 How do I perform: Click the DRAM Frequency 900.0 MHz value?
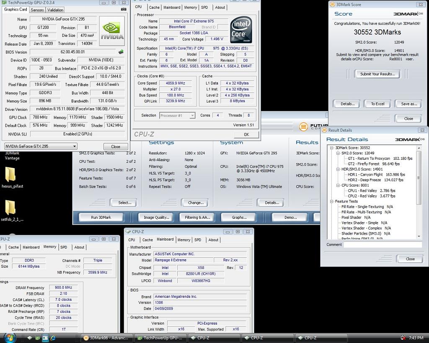pos(64,287)
